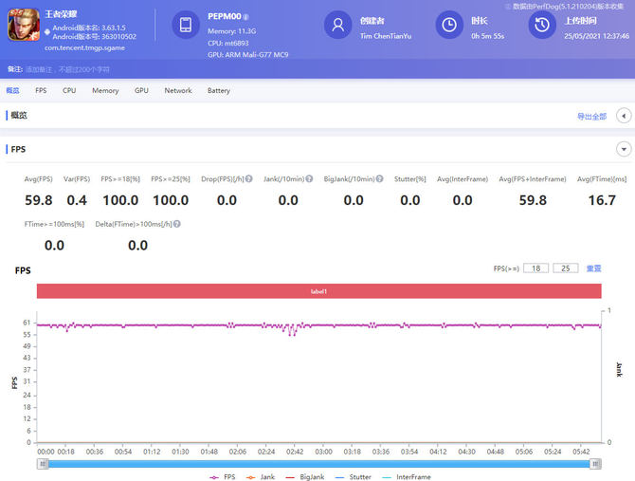Click help icon next to Delta(FTime)>100ms
This screenshot has width=635, height=481.
177,224
